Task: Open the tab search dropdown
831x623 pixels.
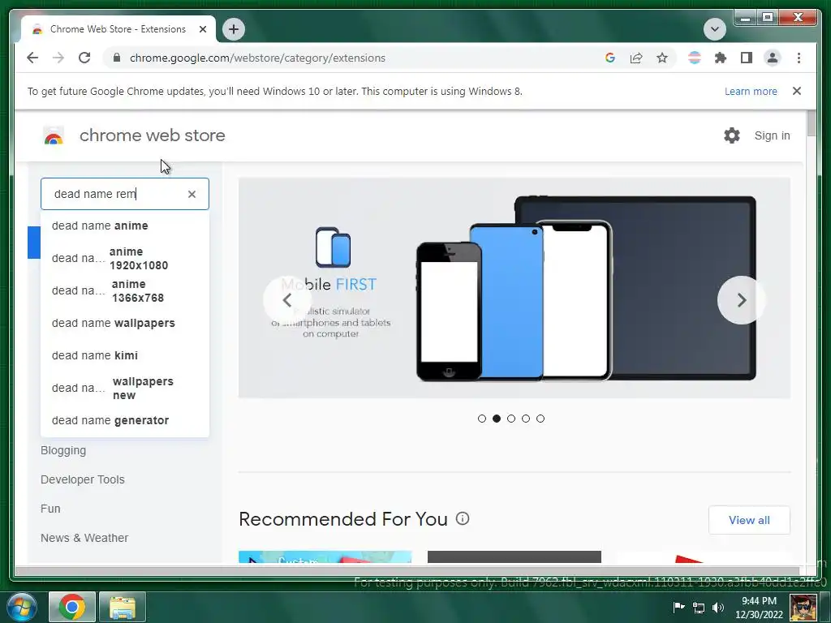Action: 714,29
